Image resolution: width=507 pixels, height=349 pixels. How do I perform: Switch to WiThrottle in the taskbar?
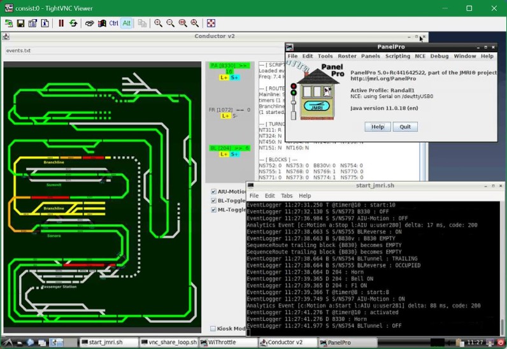coord(221,343)
